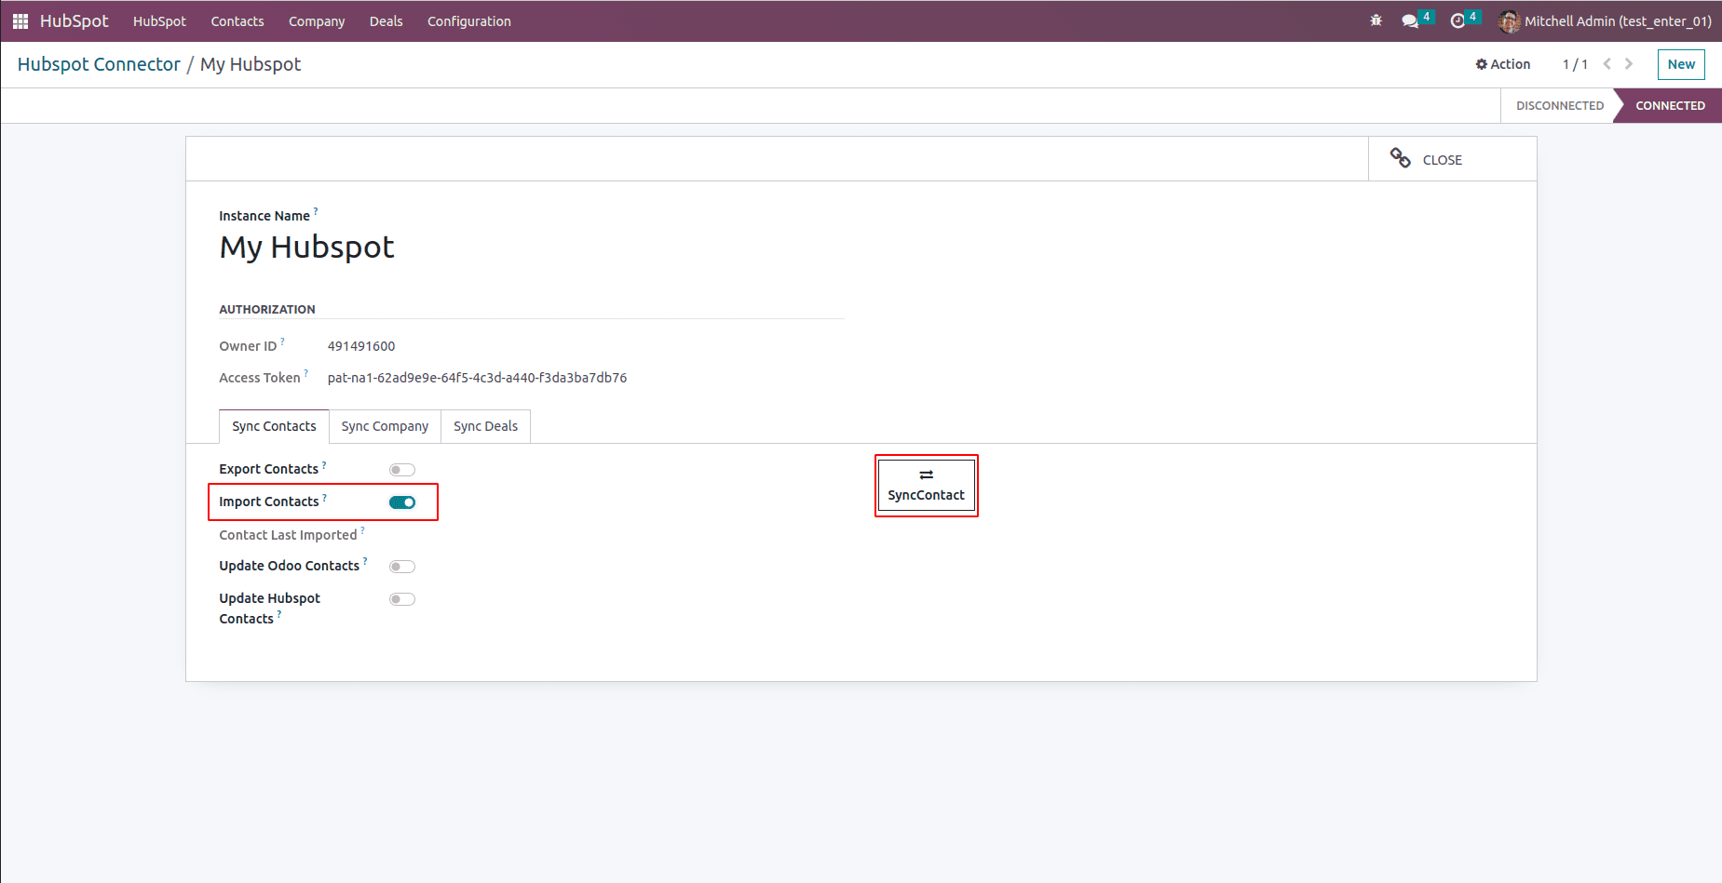Screen dimensions: 1722x883
Task: Toggle Update Hubspot Contacts switch
Action: pos(402,599)
